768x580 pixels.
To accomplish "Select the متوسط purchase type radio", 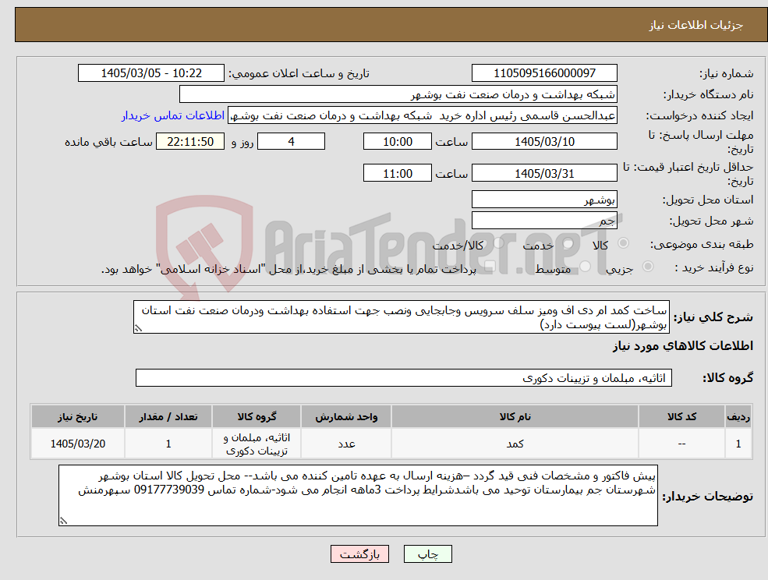I will pyautogui.click(x=586, y=267).
